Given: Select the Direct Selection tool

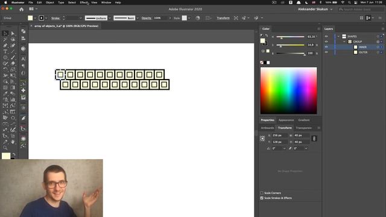Looking at the screenshot, I should tap(13, 33).
